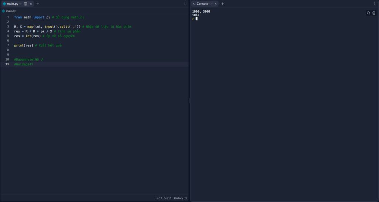Screen dimensions: 379x202
Task: Click the '1047' console output
Action: [x=196, y=15]
